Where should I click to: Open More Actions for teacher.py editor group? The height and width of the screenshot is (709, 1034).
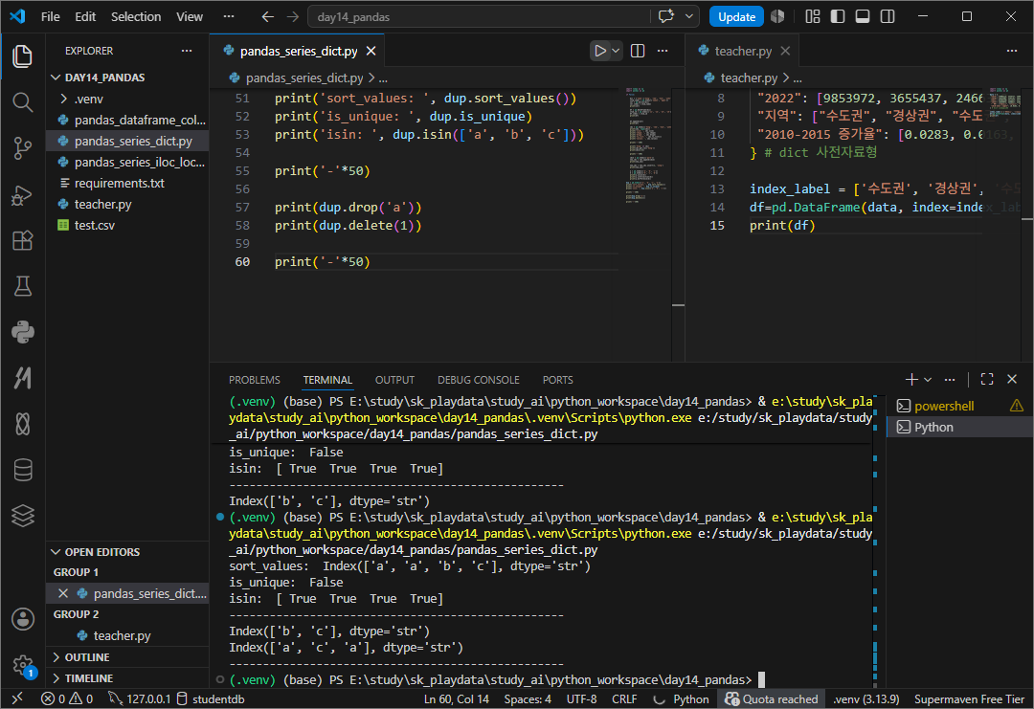click(1012, 51)
